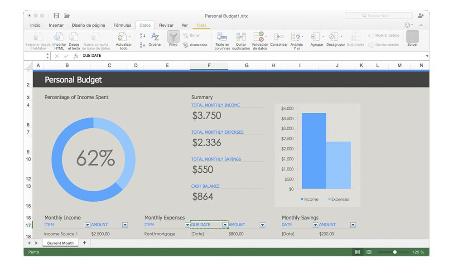Viewport: 453px width, 267px height.
Task: Select row 17 header
Action: [x=28, y=225]
